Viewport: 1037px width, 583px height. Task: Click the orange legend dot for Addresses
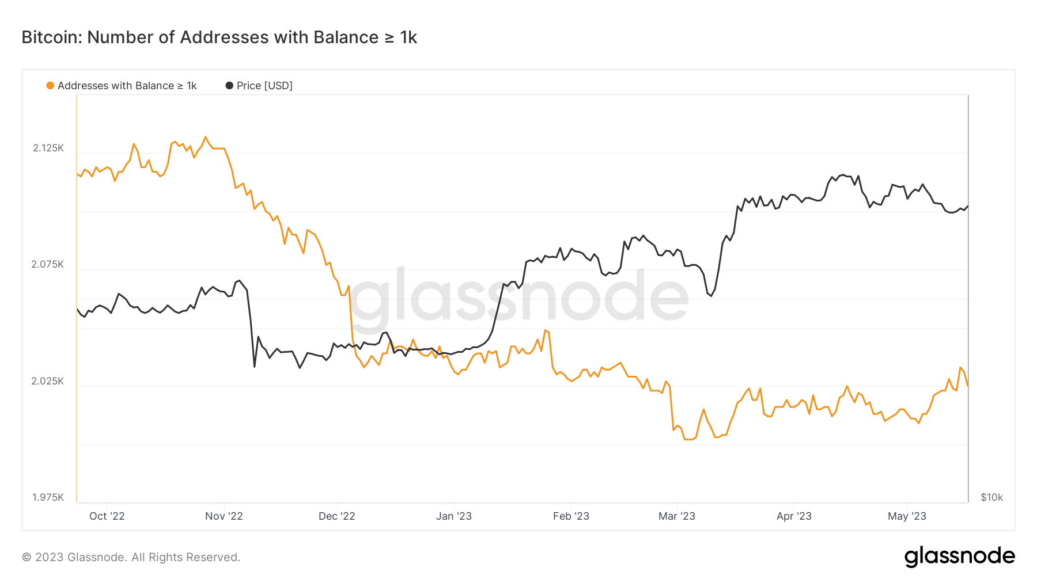pos(50,86)
